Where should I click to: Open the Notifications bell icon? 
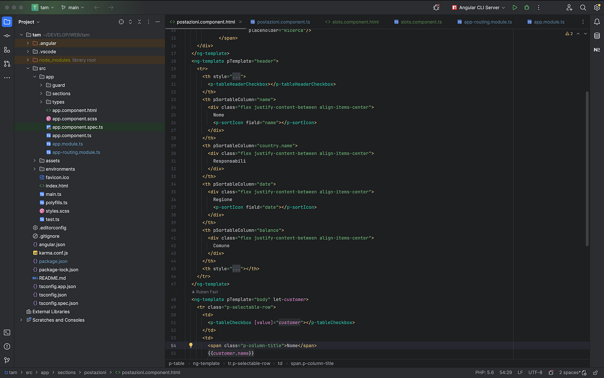point(597,22)
